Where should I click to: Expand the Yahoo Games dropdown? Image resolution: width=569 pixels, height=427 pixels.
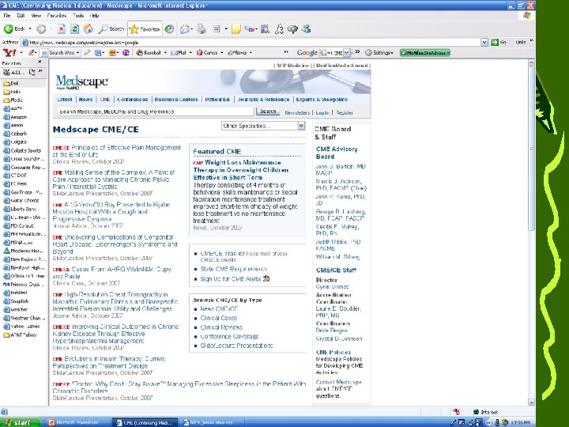(x=222, y=53)
